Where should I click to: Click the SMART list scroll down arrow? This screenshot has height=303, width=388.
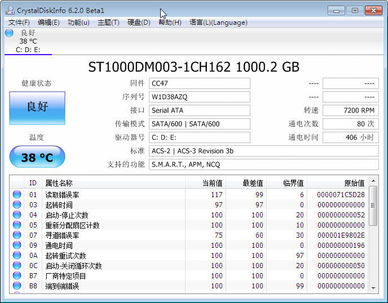(x=373, y=288)
